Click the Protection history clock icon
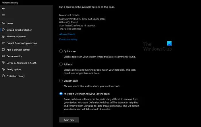The image size is (201, 127). pyautogui.click(x=3, y=76)
